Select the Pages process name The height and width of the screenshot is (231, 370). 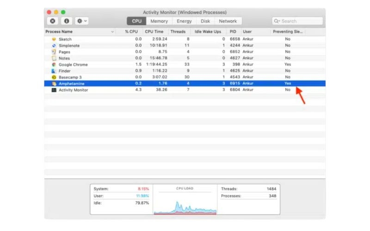click(x=64, y=52)
